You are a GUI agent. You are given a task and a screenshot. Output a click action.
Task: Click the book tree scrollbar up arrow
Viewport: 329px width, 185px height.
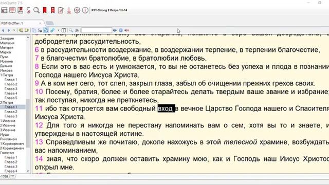coord(28,38)
